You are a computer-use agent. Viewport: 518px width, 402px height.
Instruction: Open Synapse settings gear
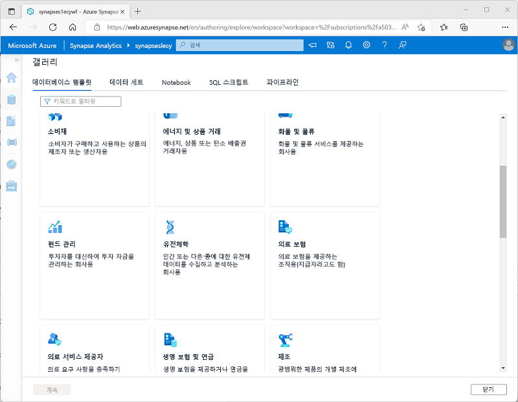coord(366,45)
